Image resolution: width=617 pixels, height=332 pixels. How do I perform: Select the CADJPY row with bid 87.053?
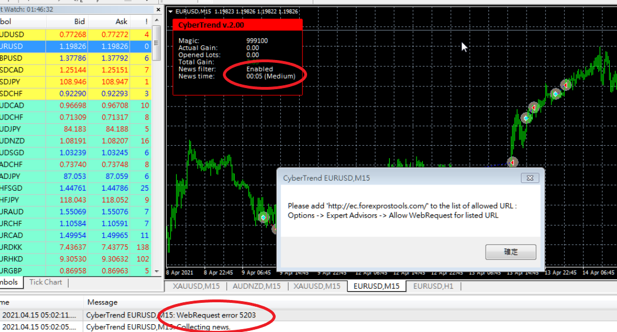coord(76,176)
